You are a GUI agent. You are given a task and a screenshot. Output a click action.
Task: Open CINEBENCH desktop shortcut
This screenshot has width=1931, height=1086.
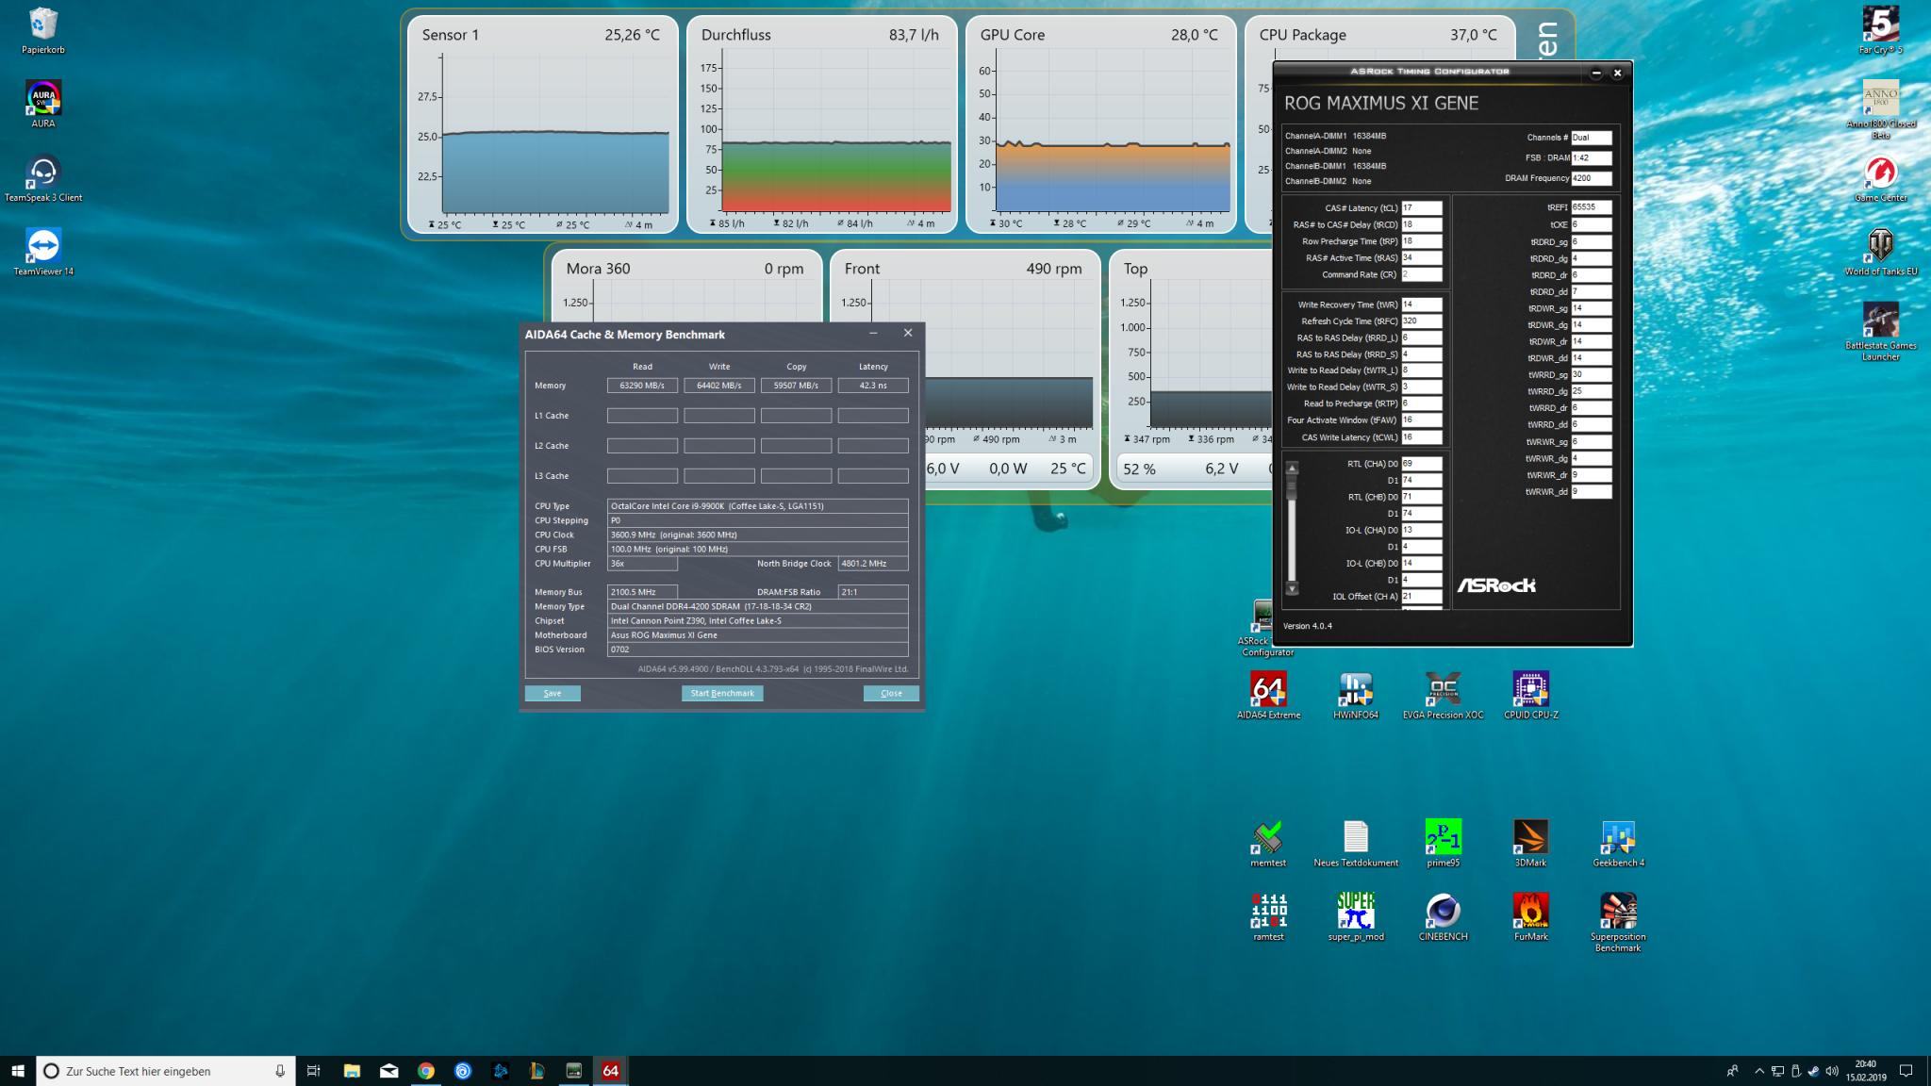pos(1443,917)
